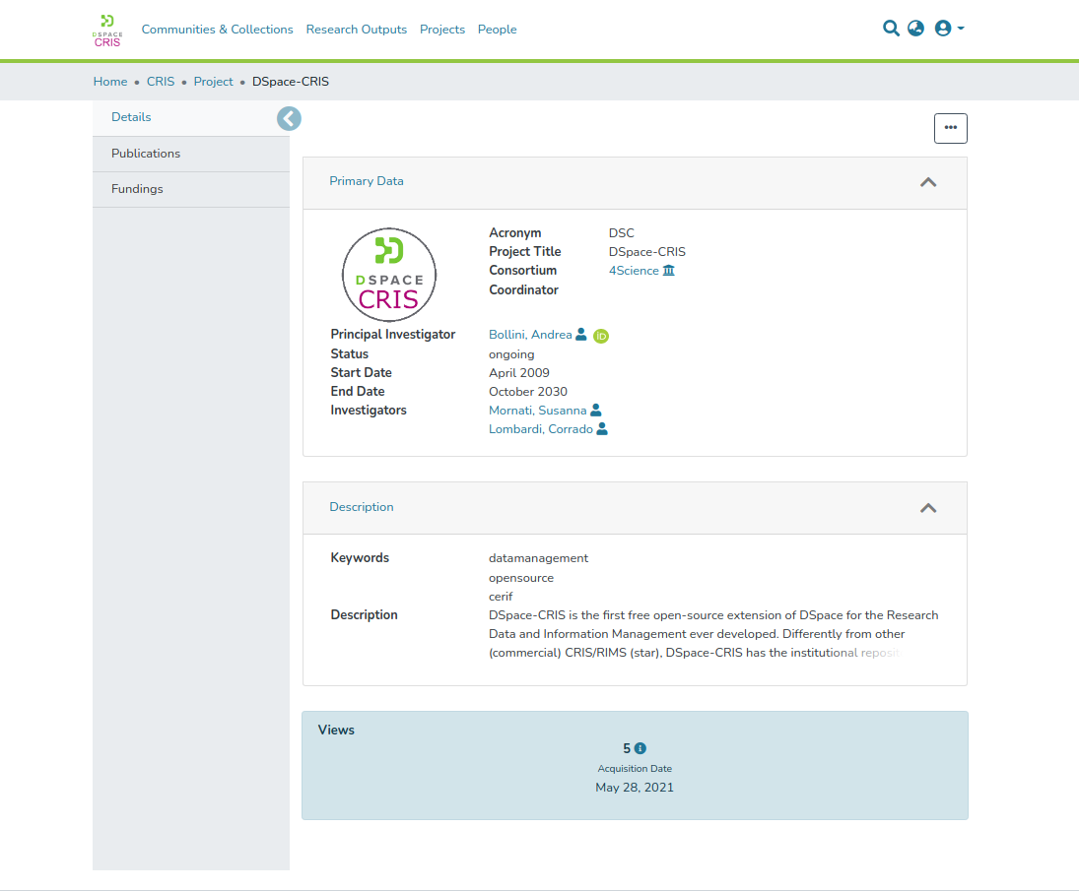Click the search magnifier icon
This screenshot has height=891, width=1079.
(891, 29)
